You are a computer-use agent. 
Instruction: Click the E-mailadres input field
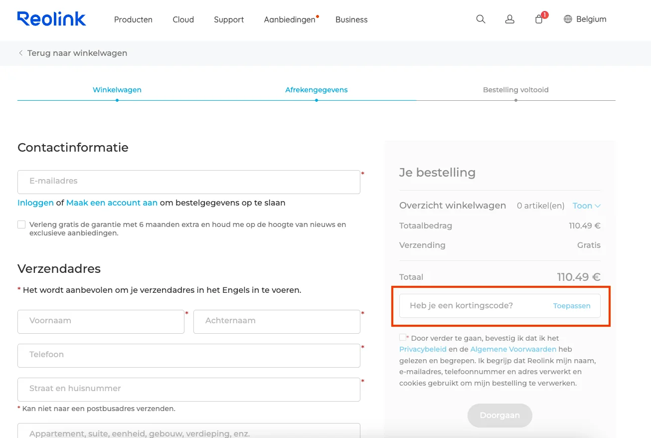point(188,182)
